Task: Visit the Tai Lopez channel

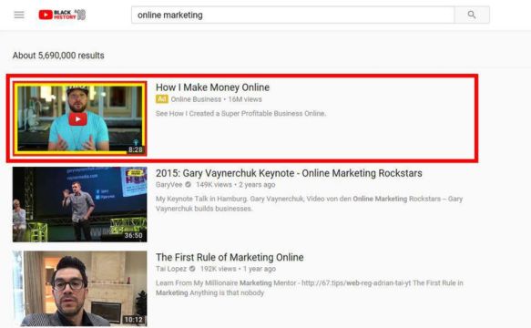Action: click(x=171, y=269)
